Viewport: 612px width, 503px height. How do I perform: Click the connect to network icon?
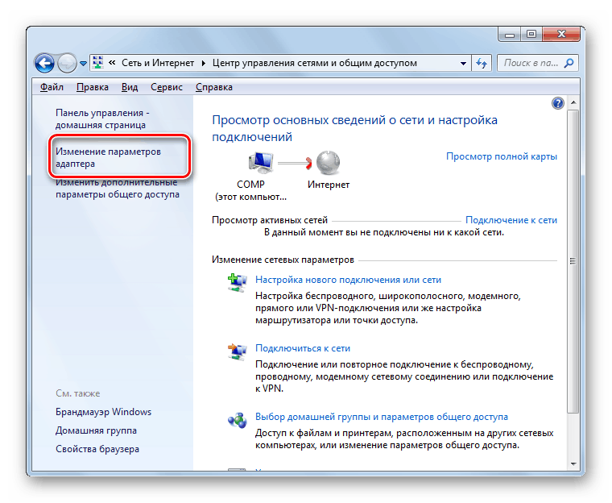tap(237, 351)
